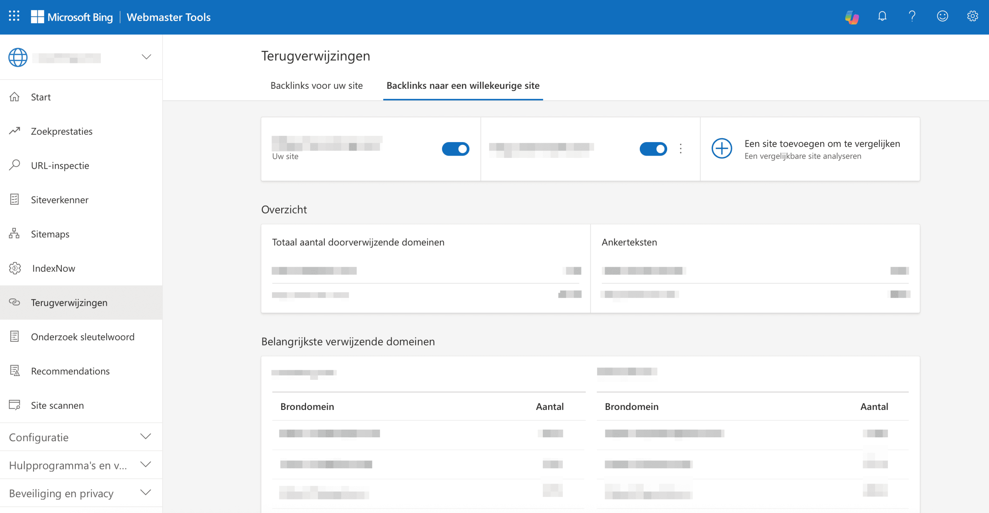Open the notifications bell
The width and height of the screenshot is (989, 513).
(x=882, y=16)
